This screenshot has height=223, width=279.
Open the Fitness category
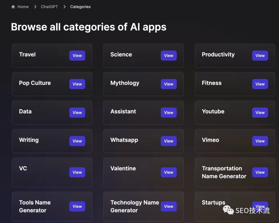pos(260,84)
